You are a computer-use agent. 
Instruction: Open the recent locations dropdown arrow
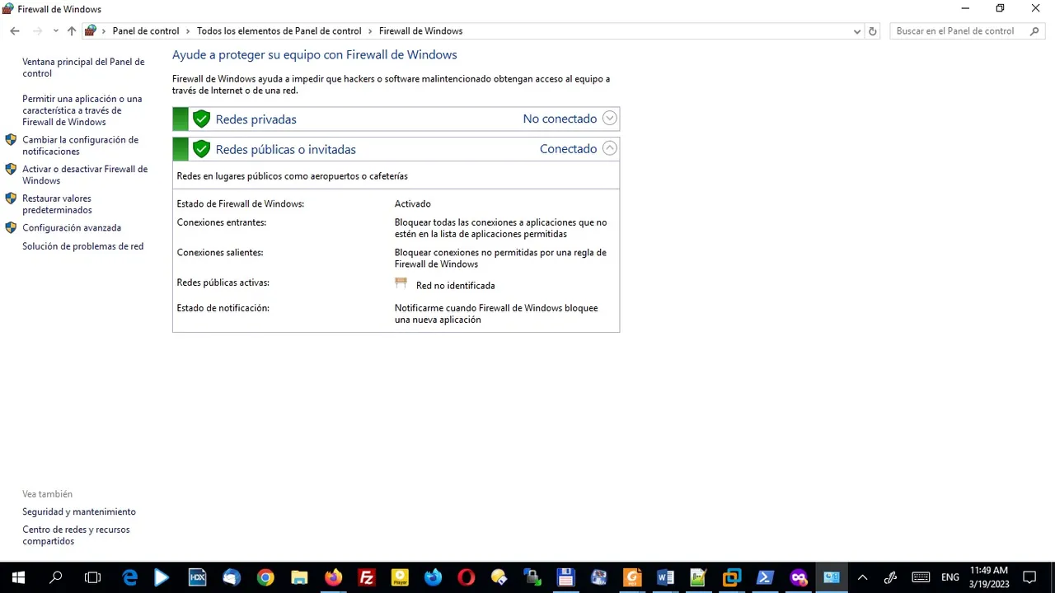point(55,31)
